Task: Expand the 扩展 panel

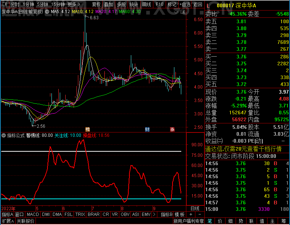Action: pyautogui.click(x=8, y=221)
